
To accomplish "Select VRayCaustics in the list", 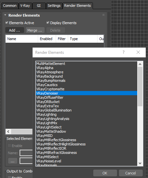I will tap(86, 85).
